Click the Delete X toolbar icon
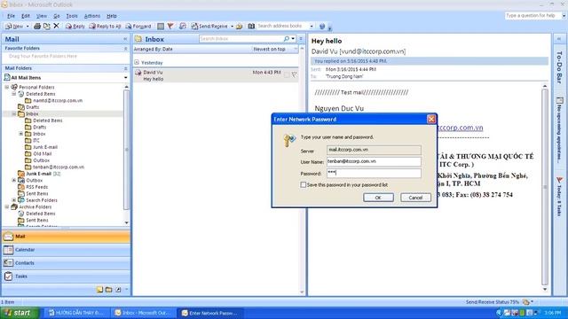The image size is (568, 319). 56,26
